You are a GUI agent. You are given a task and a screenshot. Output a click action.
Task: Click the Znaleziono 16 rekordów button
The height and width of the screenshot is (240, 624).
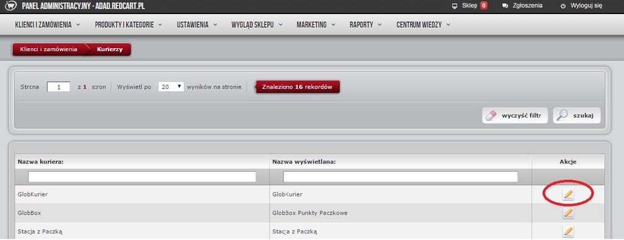[x=297, y=86]
